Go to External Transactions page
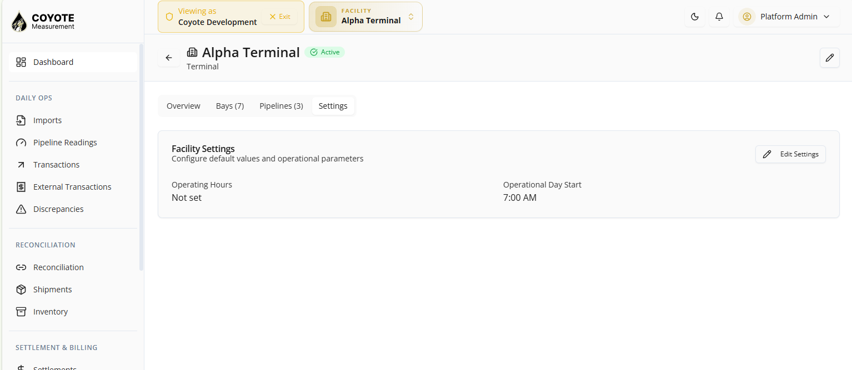This screenshot has height=370, width=852. 73,187
